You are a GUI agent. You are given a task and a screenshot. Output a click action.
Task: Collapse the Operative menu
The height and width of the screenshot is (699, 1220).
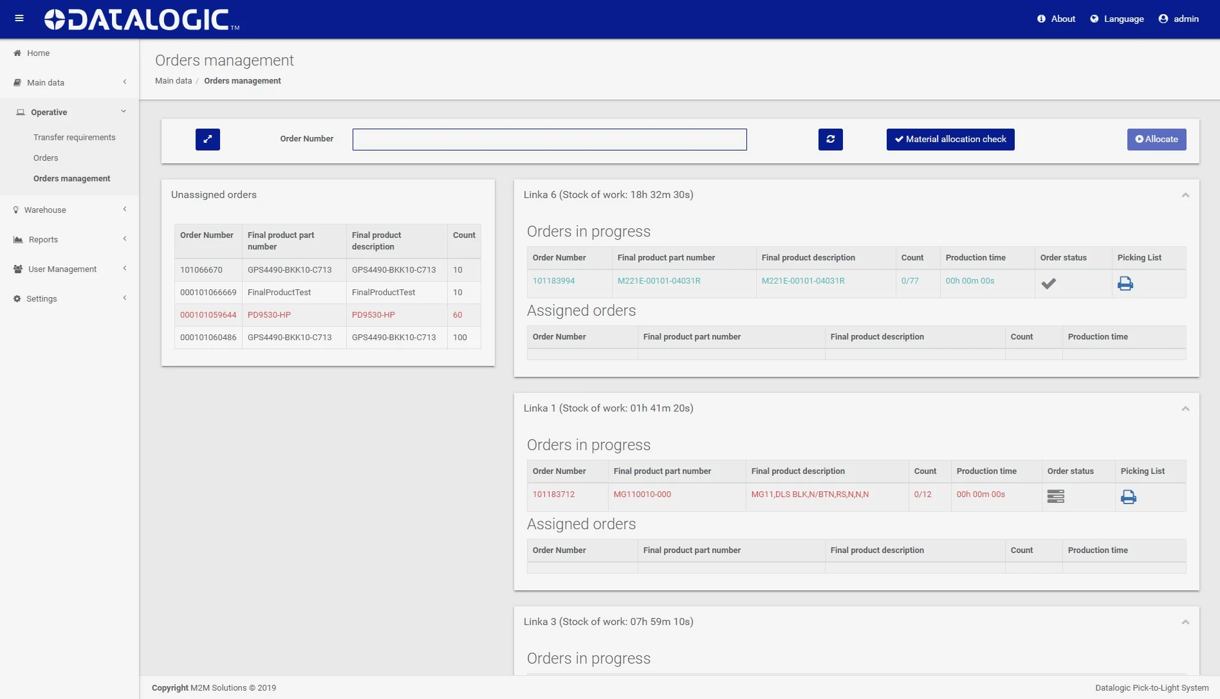(x=69, y=112)
